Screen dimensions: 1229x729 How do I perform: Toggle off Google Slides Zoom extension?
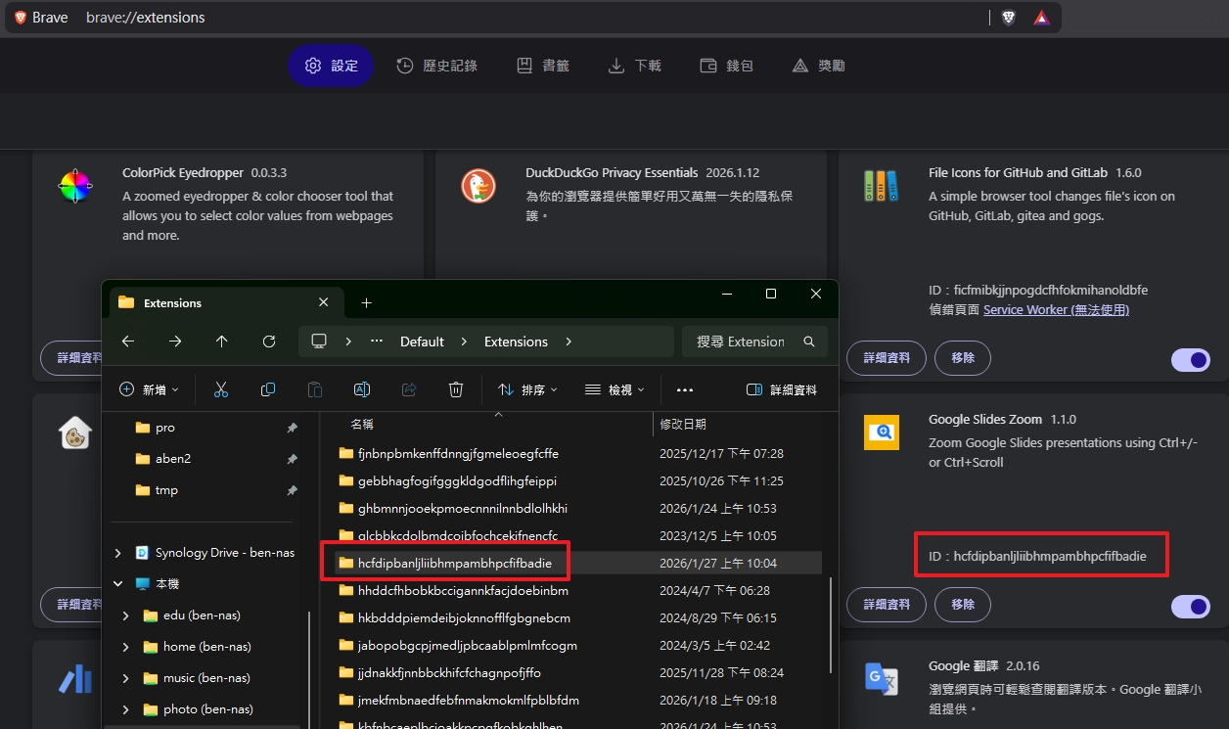click(x=1192, y=608)
